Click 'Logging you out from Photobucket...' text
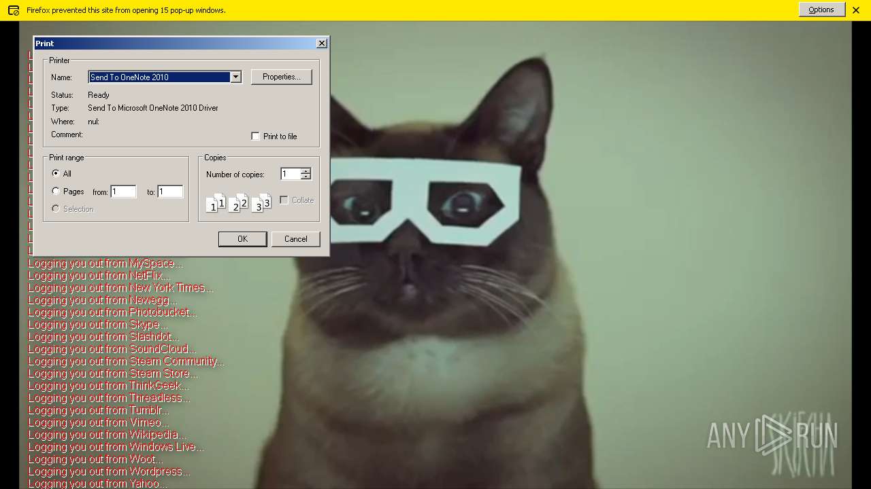The image size is (871, 489). tap(113, 312)
